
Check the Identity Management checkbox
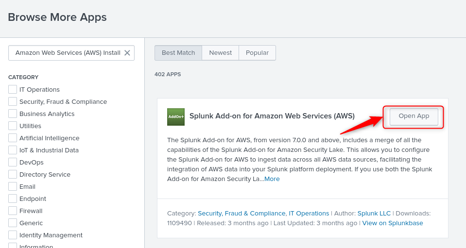(x=13, y=235)
